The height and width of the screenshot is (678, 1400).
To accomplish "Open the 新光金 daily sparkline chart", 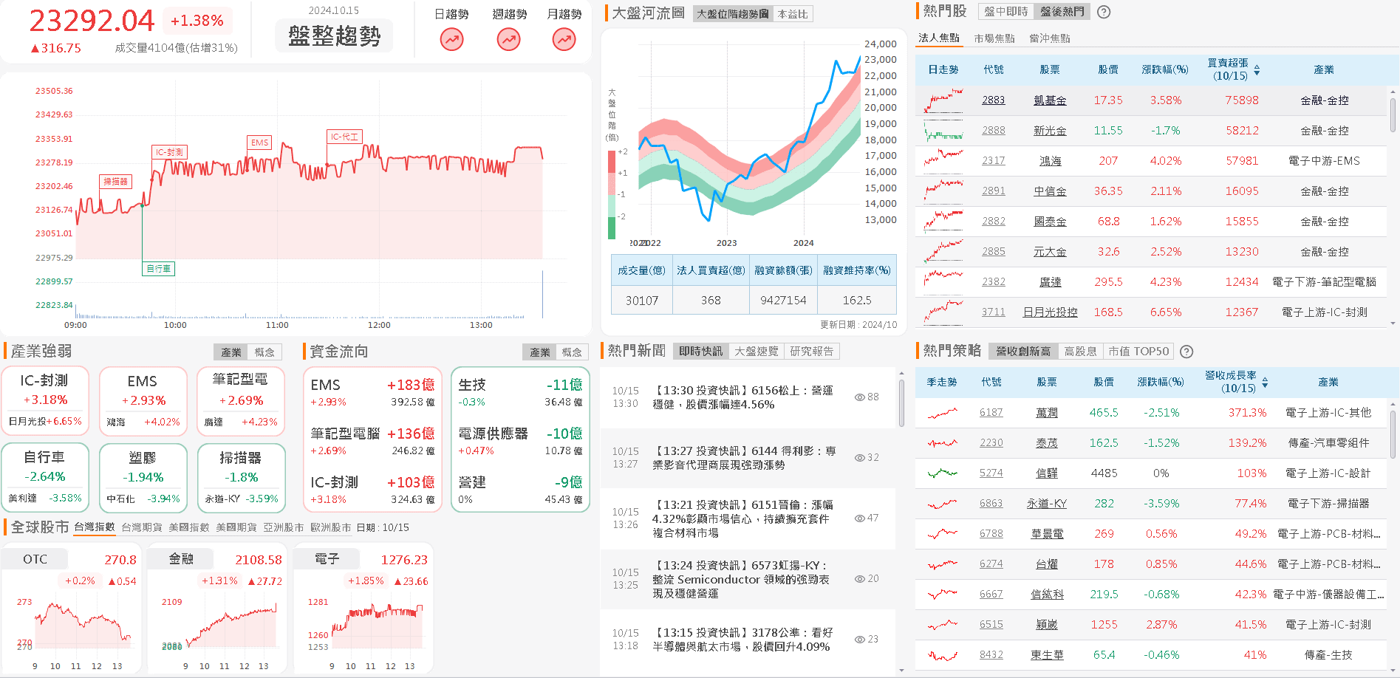I will (943, 131).
